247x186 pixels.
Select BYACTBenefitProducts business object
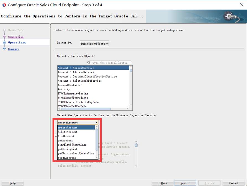[93, 98]
